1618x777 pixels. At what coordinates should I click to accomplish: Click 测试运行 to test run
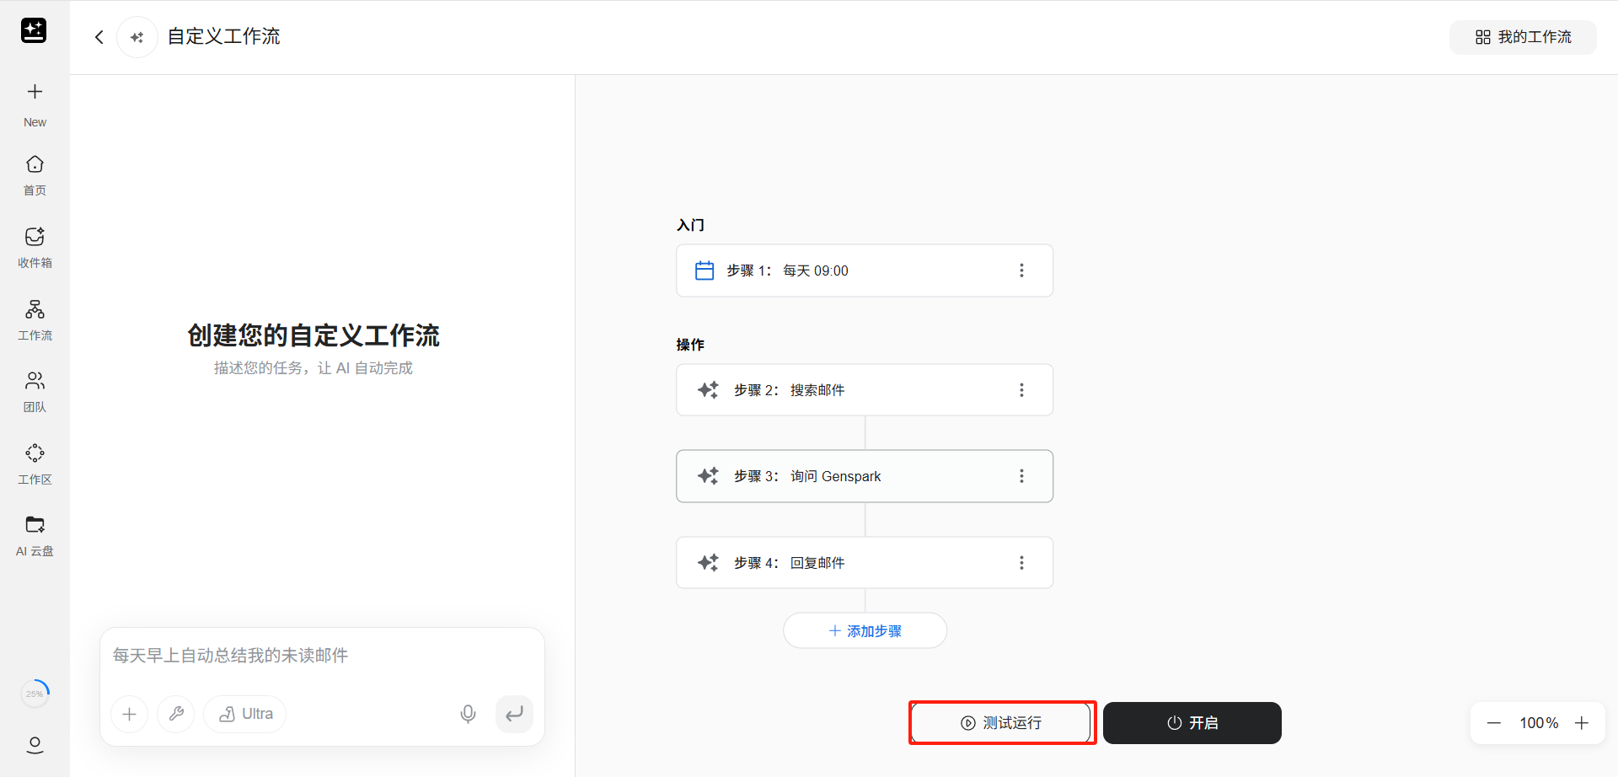coord(1002,723)
